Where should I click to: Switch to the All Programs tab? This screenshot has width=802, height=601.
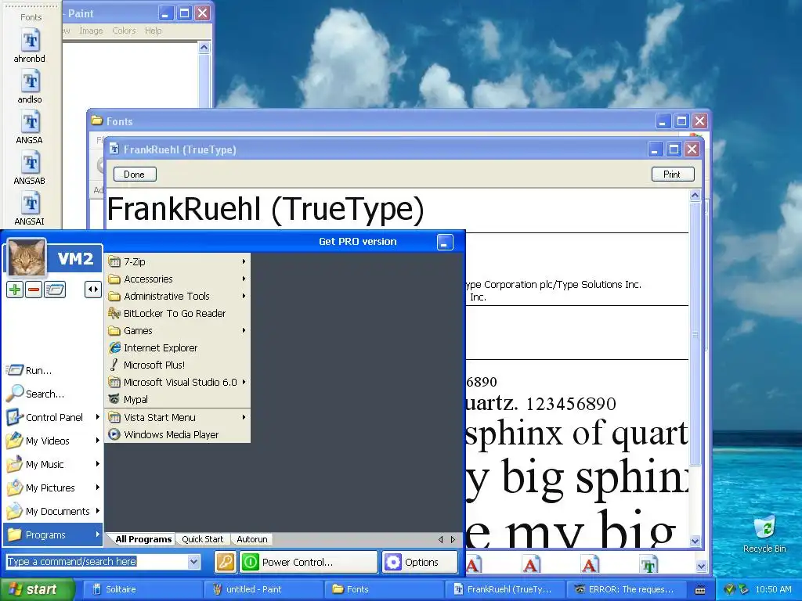point(143,539)
